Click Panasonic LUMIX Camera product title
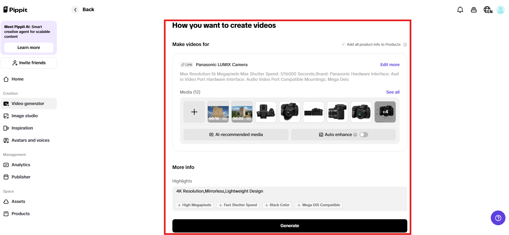This screenshot has width=509, height=235. click(222, 65)
